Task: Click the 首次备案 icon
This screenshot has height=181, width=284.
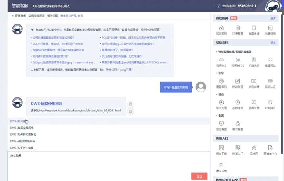Action: pyautogui.click(x=238, y=123)
